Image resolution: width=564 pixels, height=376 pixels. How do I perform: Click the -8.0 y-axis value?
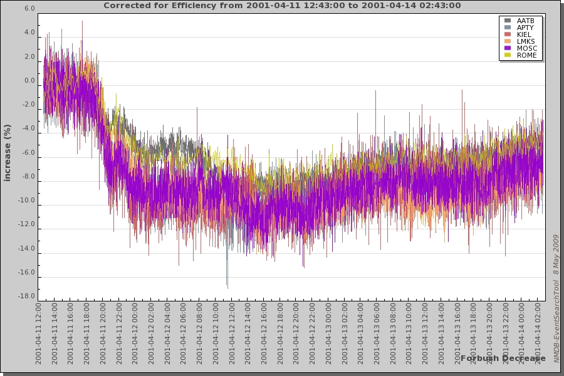29,176
